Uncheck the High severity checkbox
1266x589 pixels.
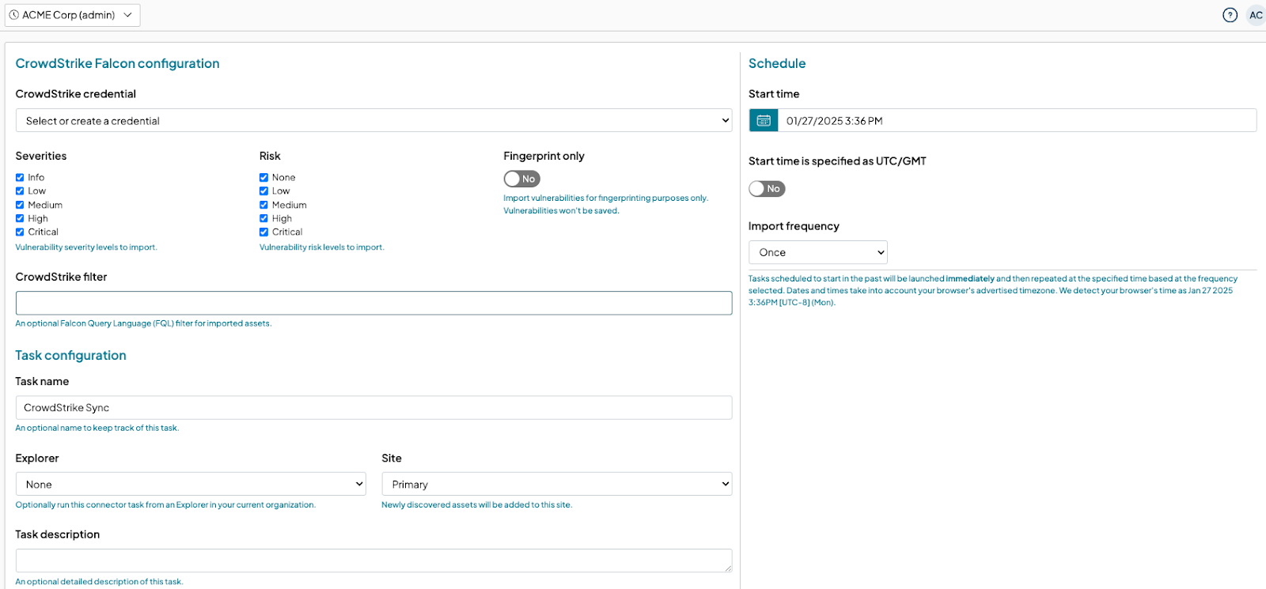tap(20, 218)
